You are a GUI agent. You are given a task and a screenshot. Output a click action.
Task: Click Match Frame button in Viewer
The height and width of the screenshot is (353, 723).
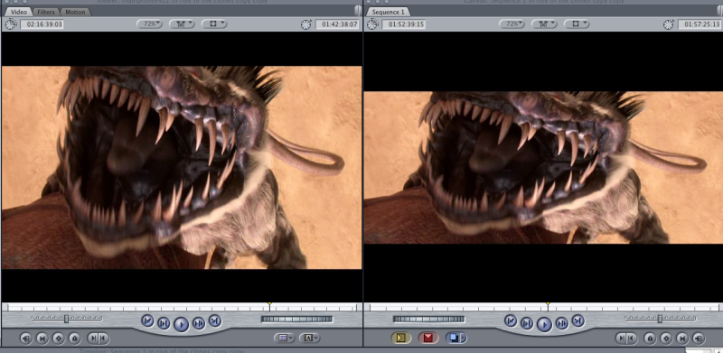point(26,339)
